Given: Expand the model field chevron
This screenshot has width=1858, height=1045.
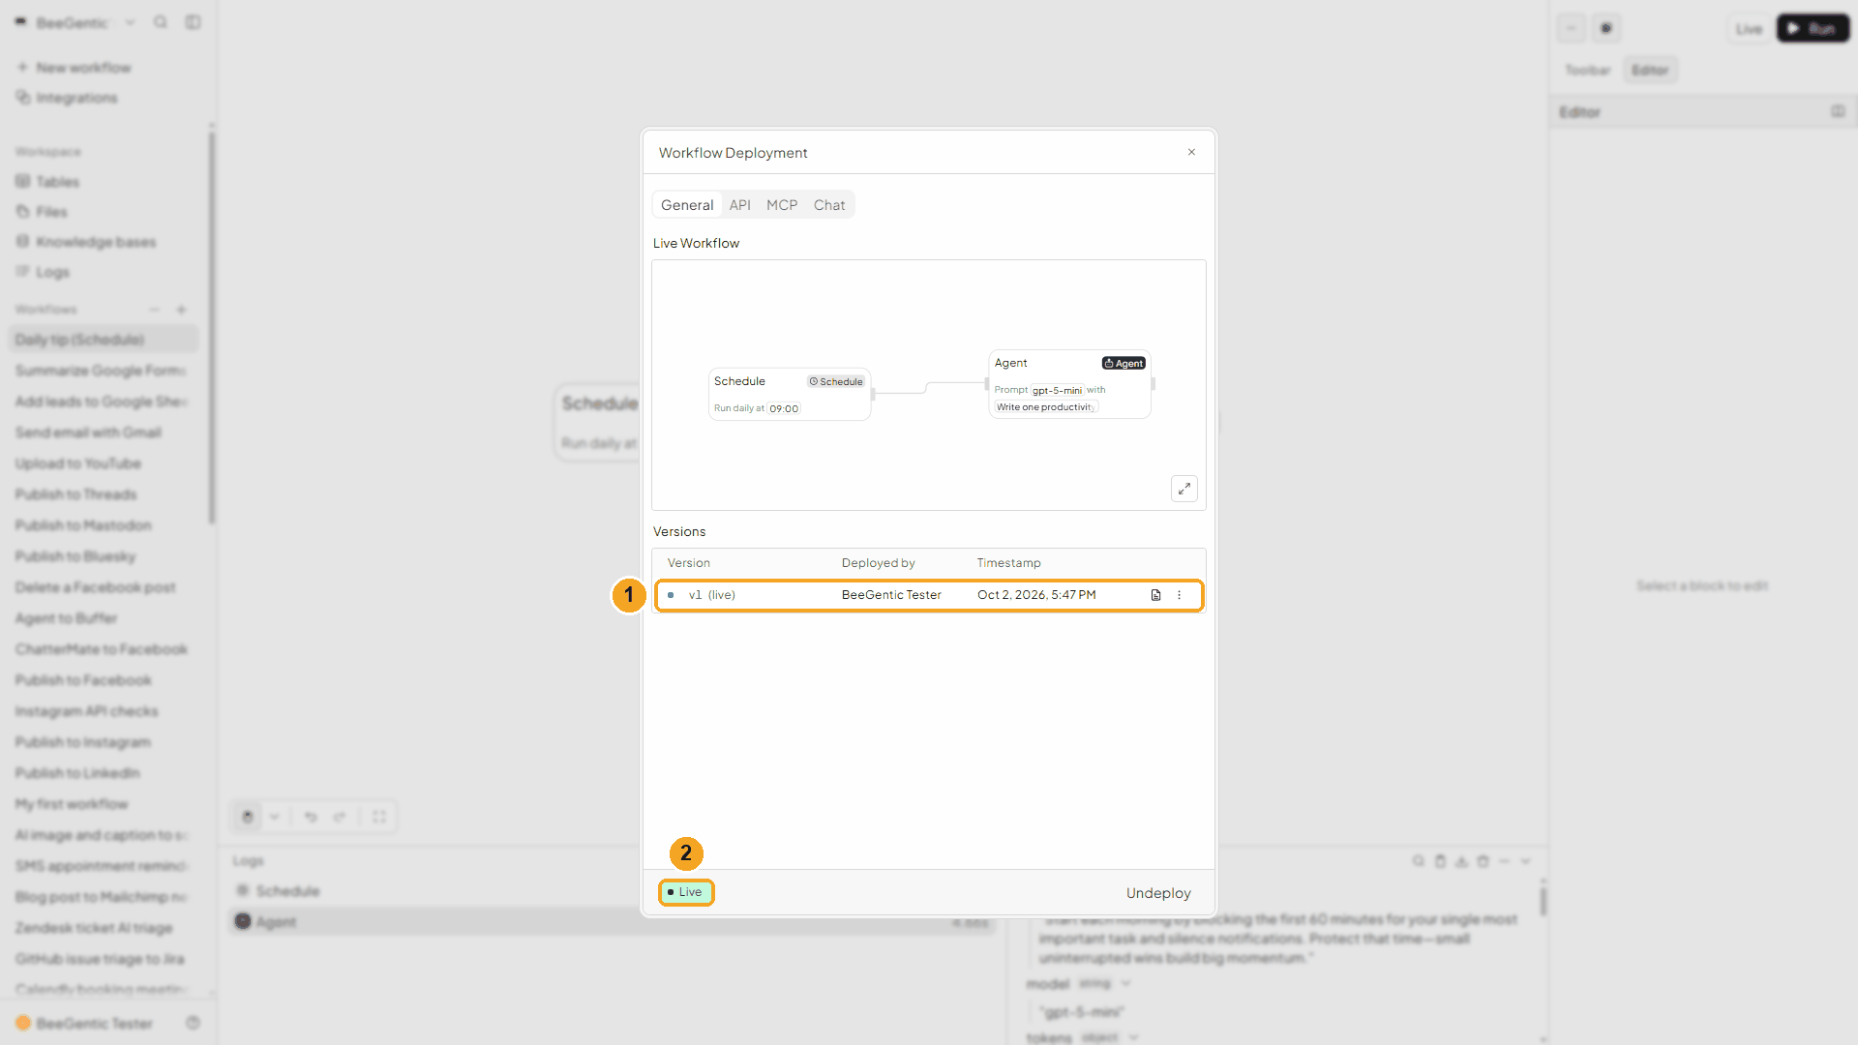Looking at the screenshot, I should click(x=1125, y=984).
